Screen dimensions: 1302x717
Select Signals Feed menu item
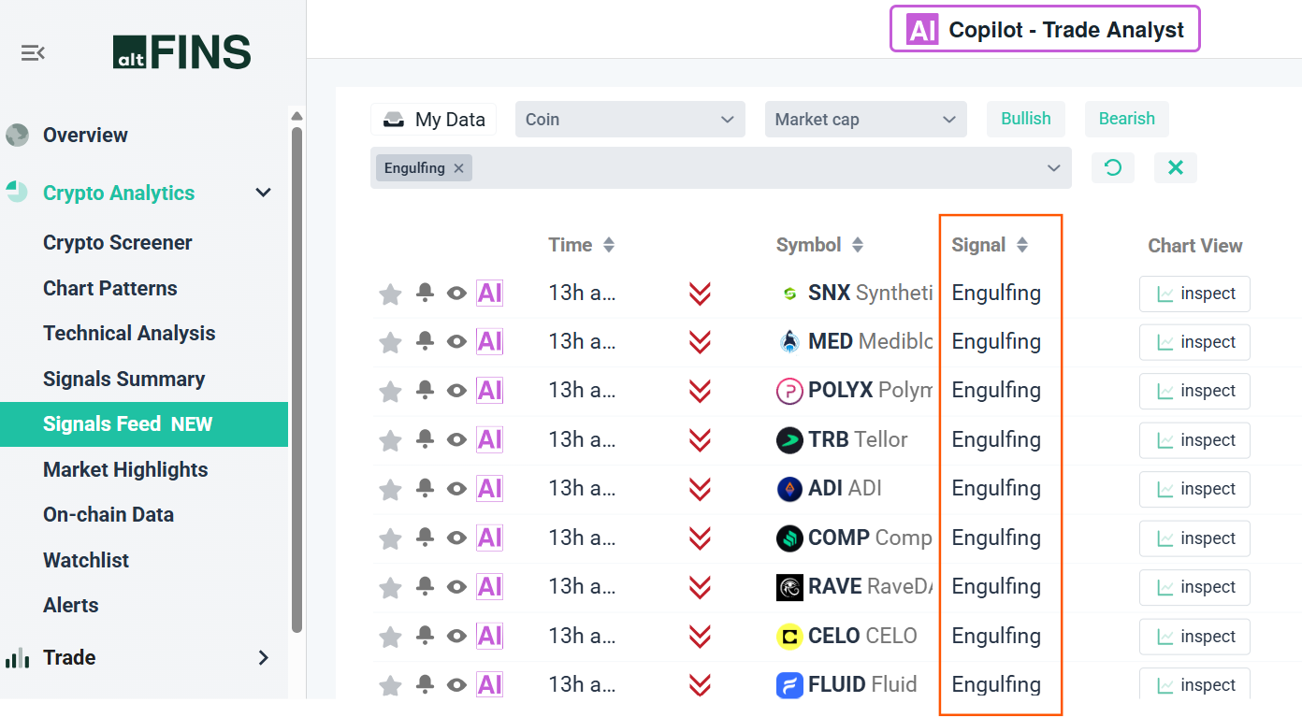pos(144,424)
